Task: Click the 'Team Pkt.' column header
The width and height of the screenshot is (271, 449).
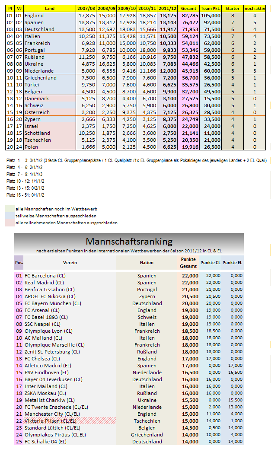Action: coord(210,9)
